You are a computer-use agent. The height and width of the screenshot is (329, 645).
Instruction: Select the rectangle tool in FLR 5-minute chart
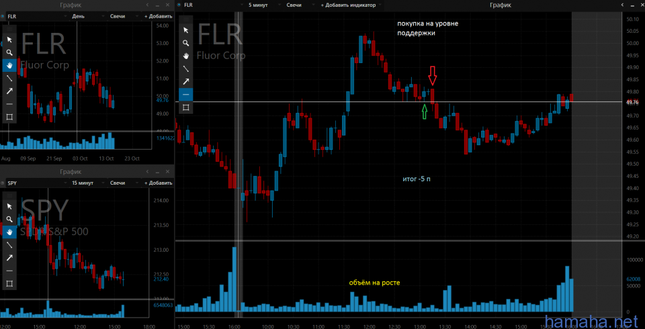(x=186, y=107)
